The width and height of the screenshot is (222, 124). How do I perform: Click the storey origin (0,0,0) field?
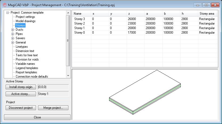(53, 87)
